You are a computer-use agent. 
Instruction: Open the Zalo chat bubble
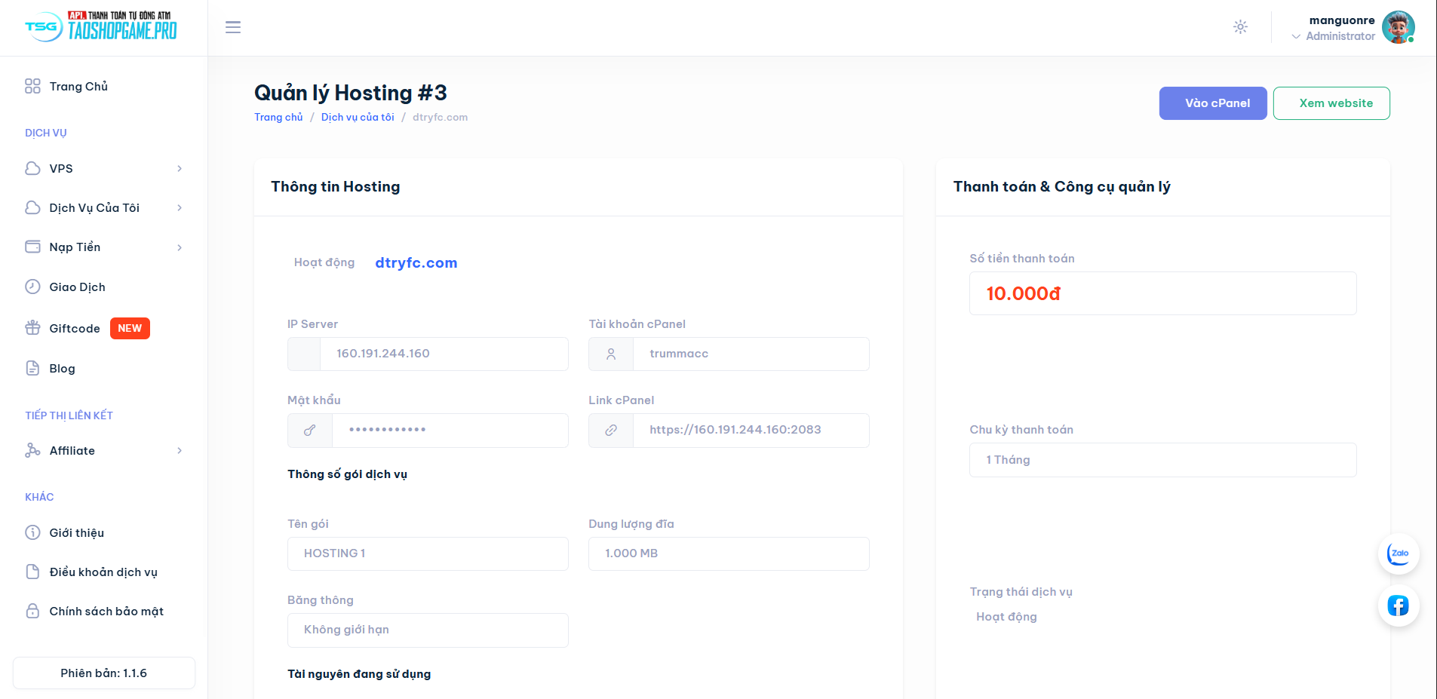click(x=1399, y=554)
